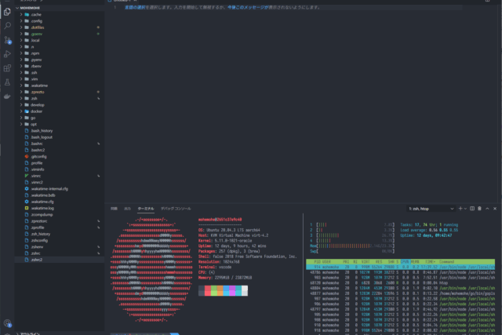Open the new-terminal launch profile dropdown arrow

click(465, 209)
